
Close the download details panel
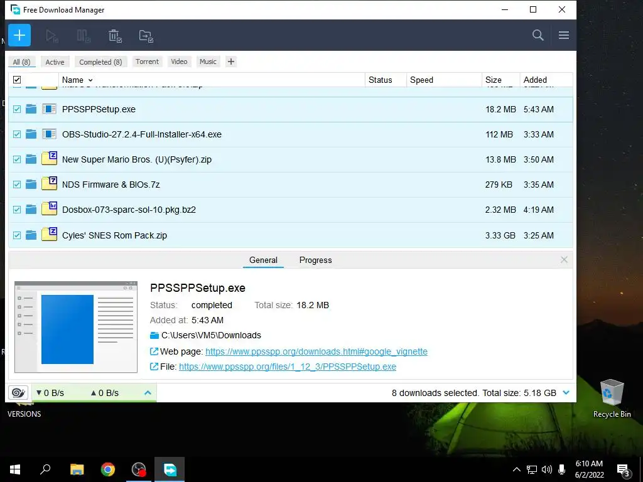pos(565,259)
